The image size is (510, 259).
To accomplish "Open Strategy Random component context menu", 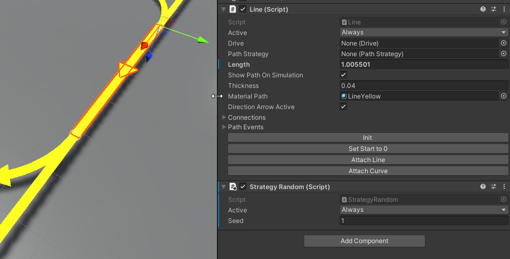I will (x=504, y=187).
